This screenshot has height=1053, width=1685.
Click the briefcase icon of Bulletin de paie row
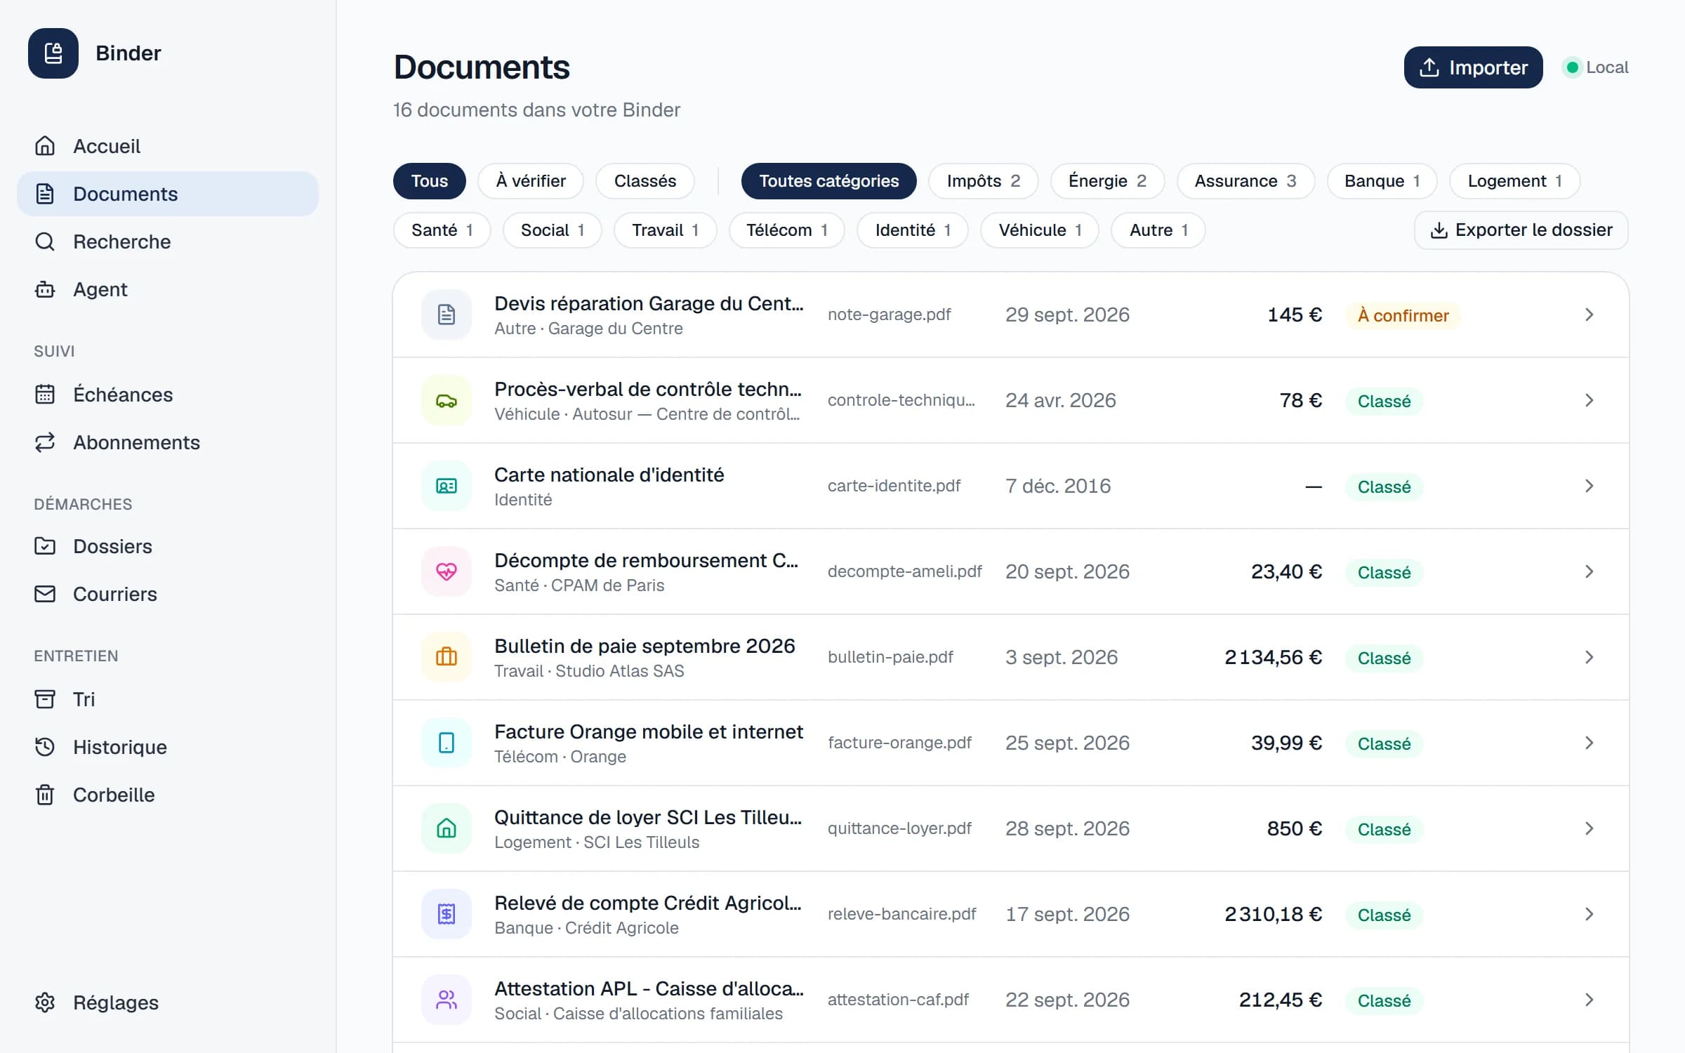(447, 657)
